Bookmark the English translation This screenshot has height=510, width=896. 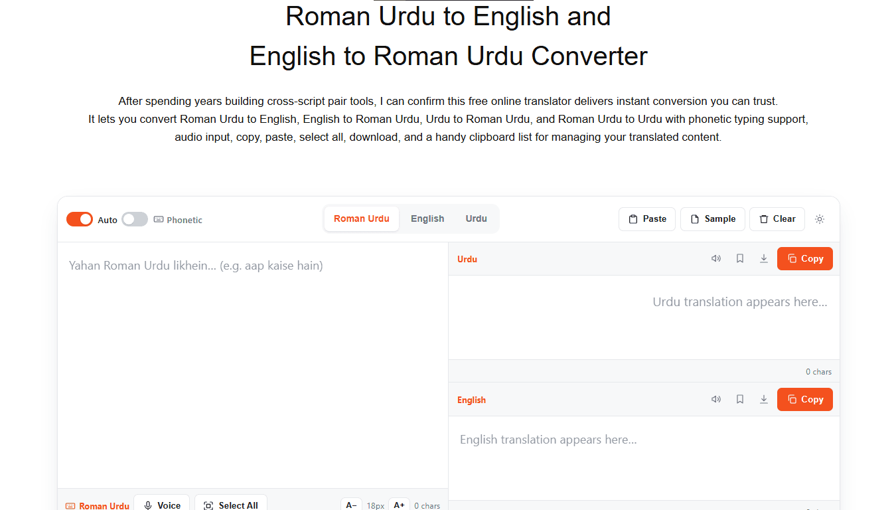coord(740,400)
